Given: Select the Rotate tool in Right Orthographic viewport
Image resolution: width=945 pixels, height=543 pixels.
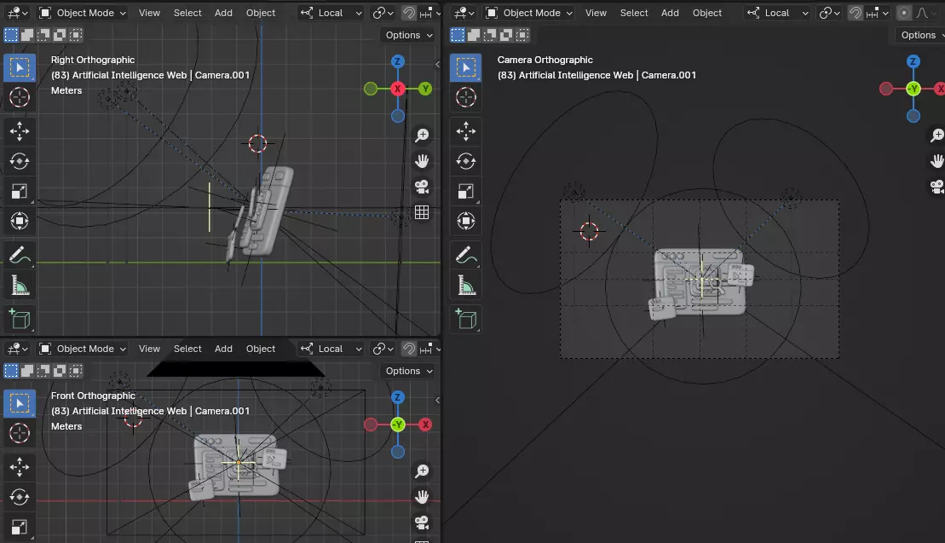Looking at the screenshot, I should (20, 161).
